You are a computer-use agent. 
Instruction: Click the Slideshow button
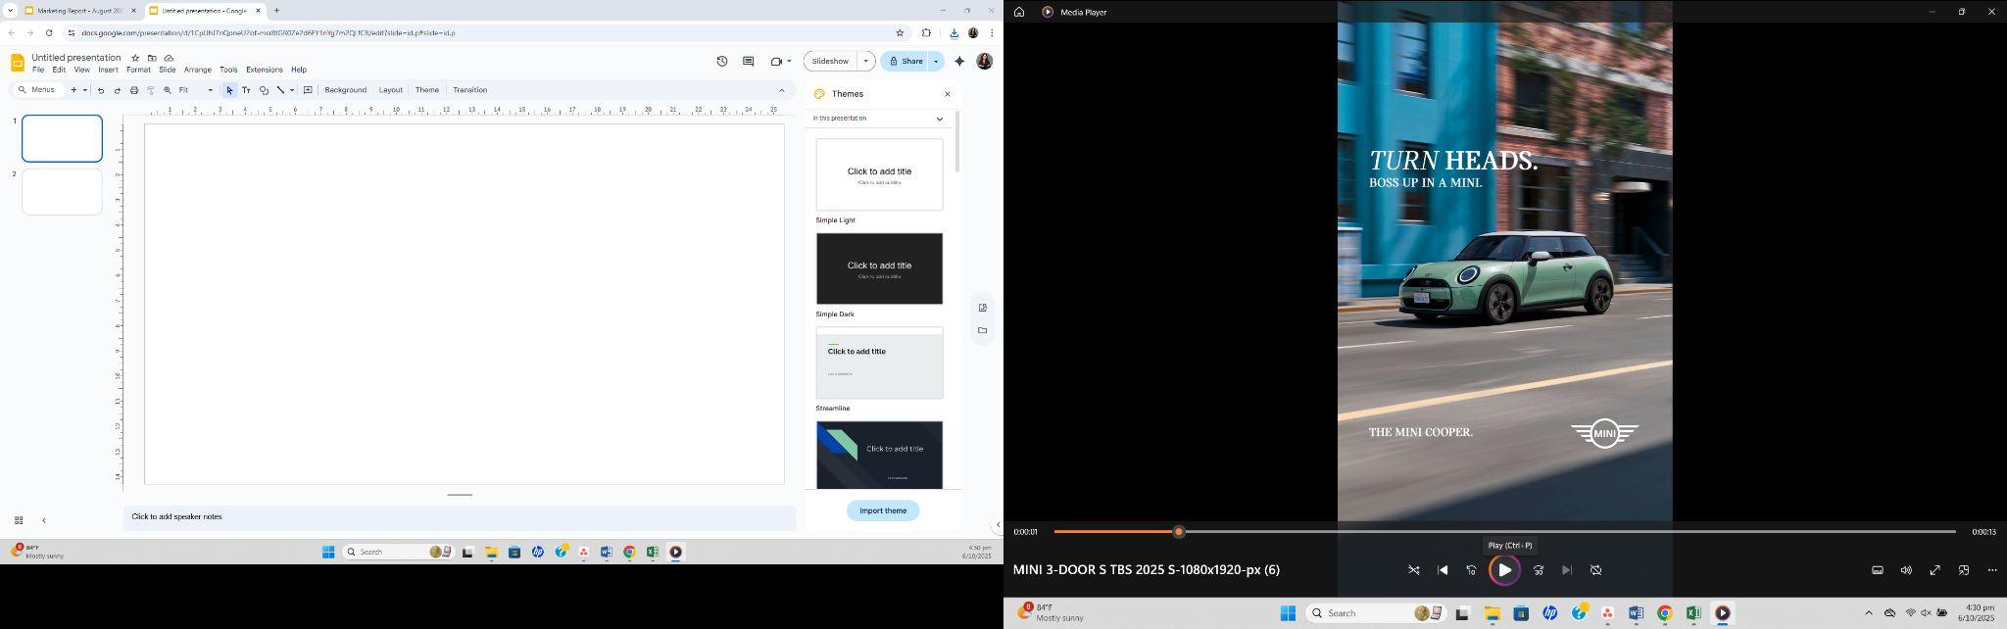click(831, 61)
